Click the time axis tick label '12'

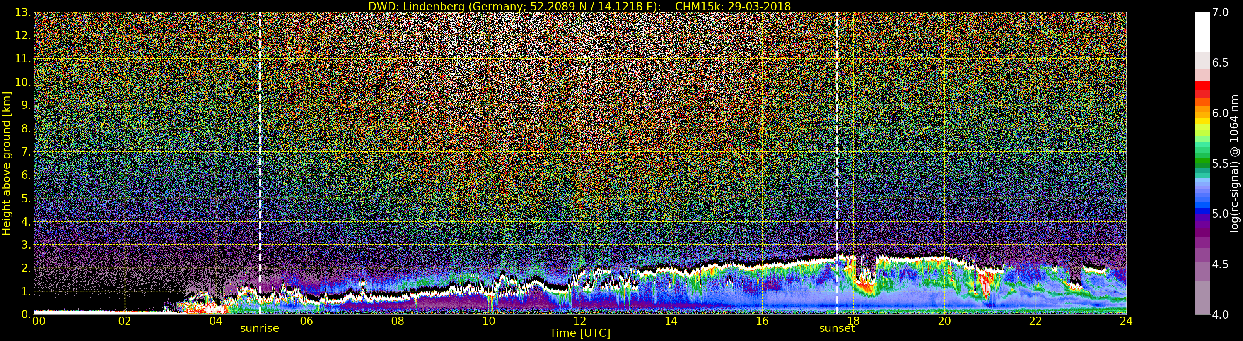click(x=579, y=321)
